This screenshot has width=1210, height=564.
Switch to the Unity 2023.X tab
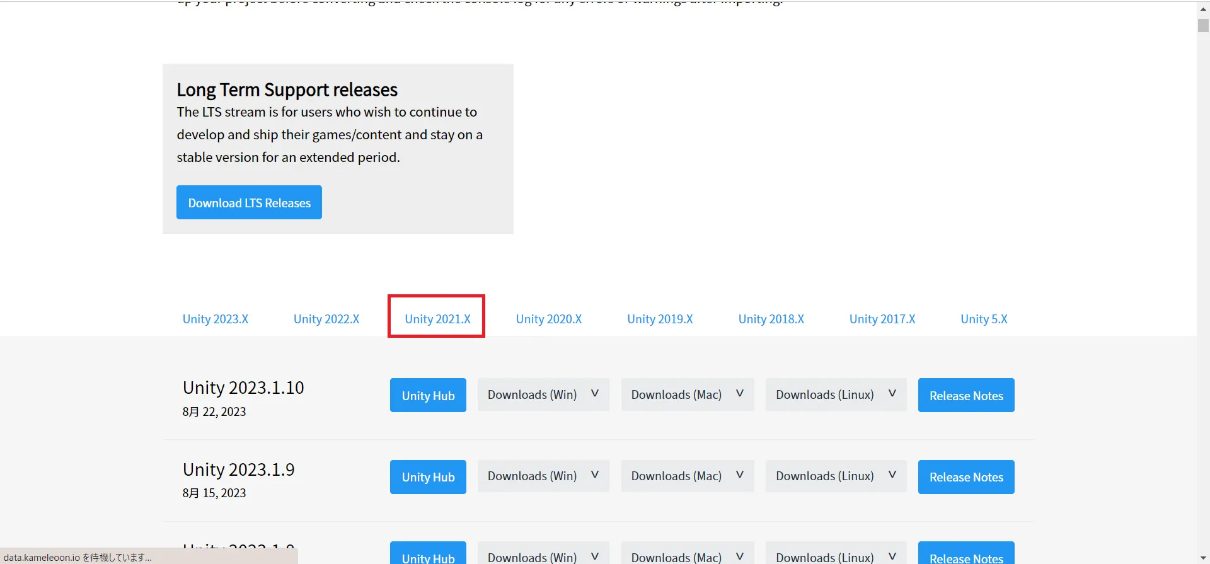(x=216, y=319)
